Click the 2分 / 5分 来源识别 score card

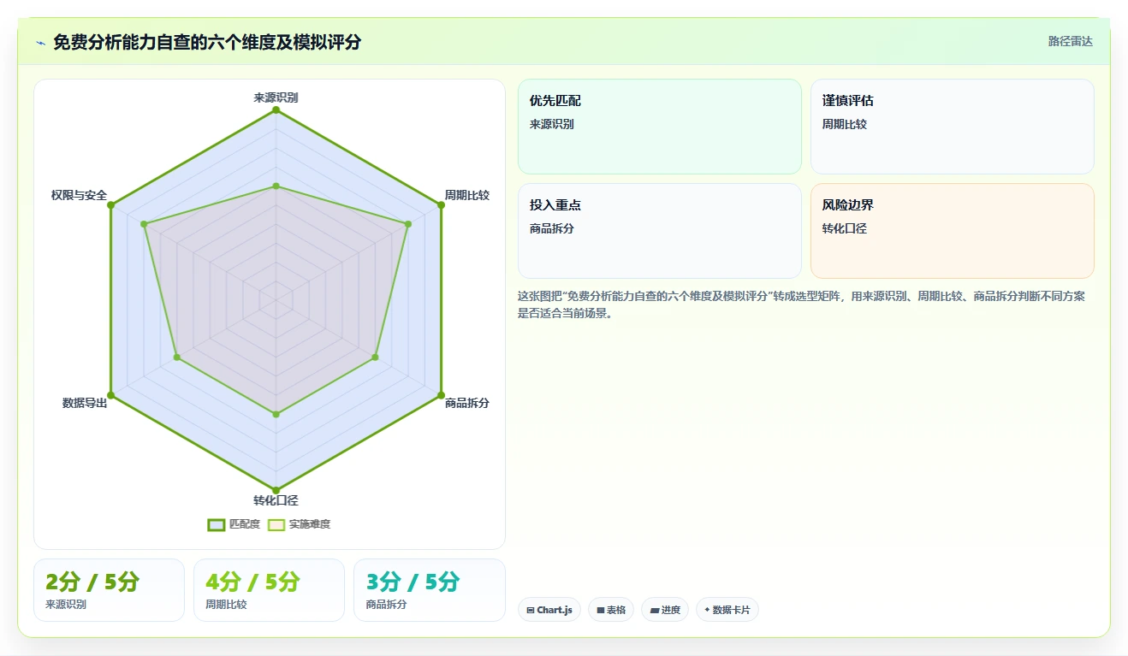[x=109, y=590]
